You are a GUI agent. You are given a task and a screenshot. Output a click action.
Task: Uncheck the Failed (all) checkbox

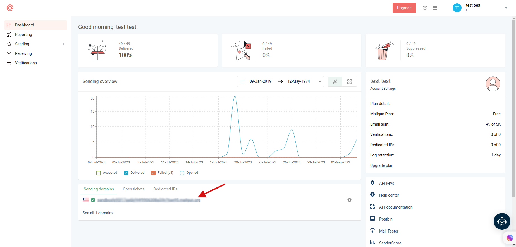click(x=153, y=173)
